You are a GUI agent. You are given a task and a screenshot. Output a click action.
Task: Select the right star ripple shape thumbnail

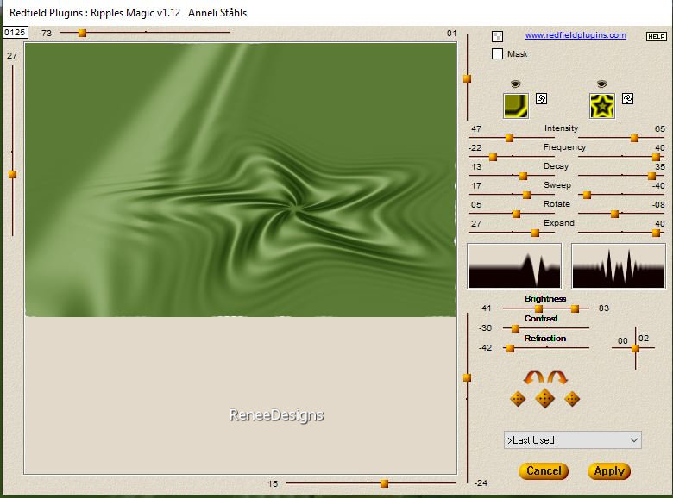pos(602,105)
